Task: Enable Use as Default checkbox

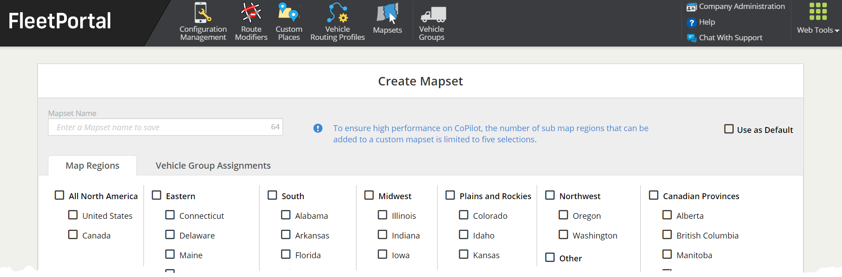Action: click(729, 129)
